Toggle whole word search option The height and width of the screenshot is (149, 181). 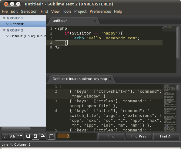click(20, 136)
